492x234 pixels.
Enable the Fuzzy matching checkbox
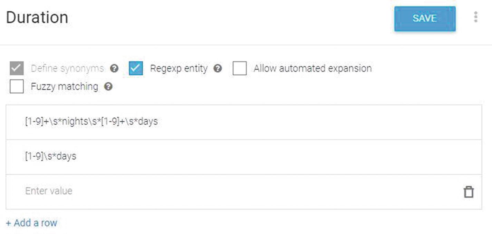(17, 86)
